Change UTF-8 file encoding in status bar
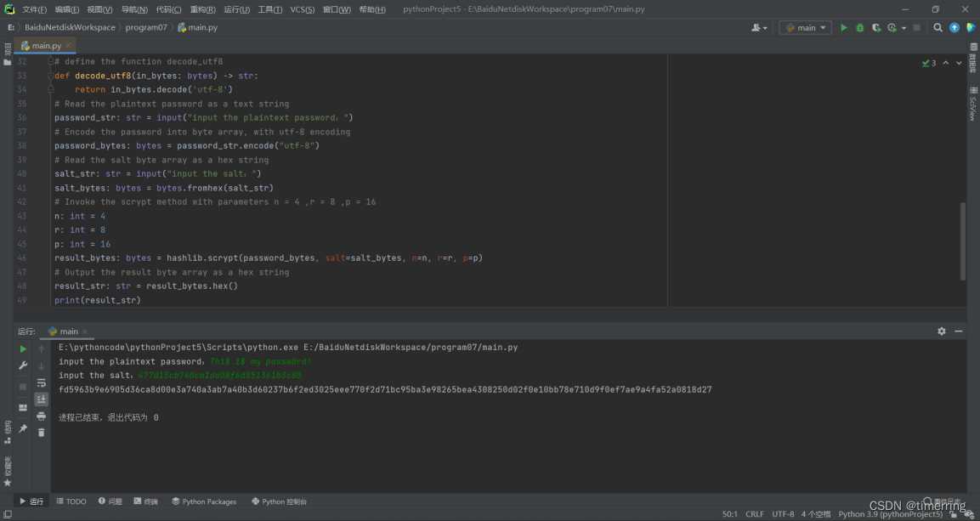This screenshot has height=521, width=980. [783, 514]
